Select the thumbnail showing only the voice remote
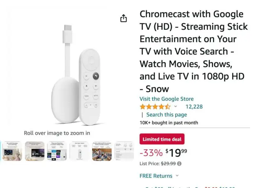Image resolution: width=259 pixels, height=188 pixels. pyautogui.click(x=79, y=151)
